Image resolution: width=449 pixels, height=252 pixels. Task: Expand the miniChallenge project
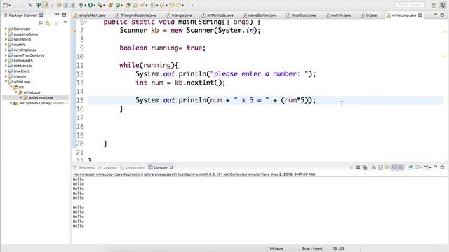[x=6, y=50]
